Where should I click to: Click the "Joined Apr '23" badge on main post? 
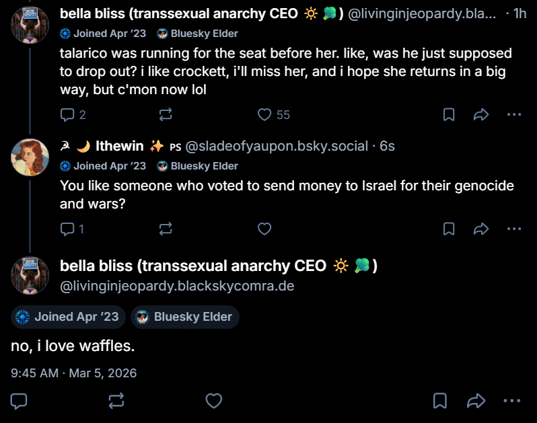click(68, 317)
